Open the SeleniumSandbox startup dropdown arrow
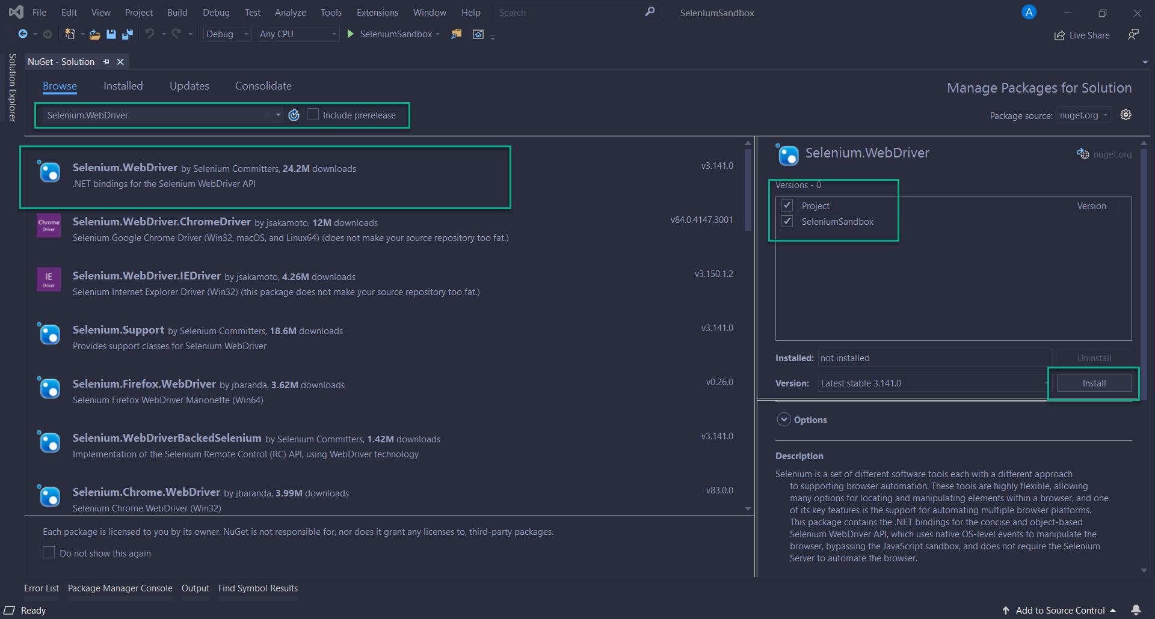1155x619 pixels. [x=438, y=34]
